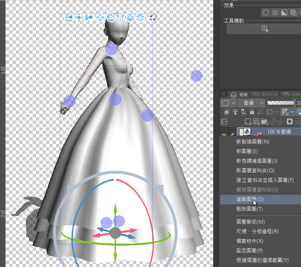Click the gray center sphere of gizmo
This screenshot has height=267, width=301.
(x=115, y=233)
